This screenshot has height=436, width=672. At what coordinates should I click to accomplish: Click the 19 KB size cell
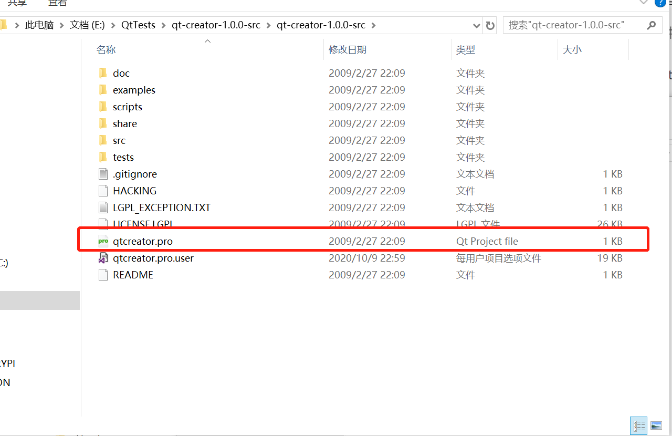(610, 258)
